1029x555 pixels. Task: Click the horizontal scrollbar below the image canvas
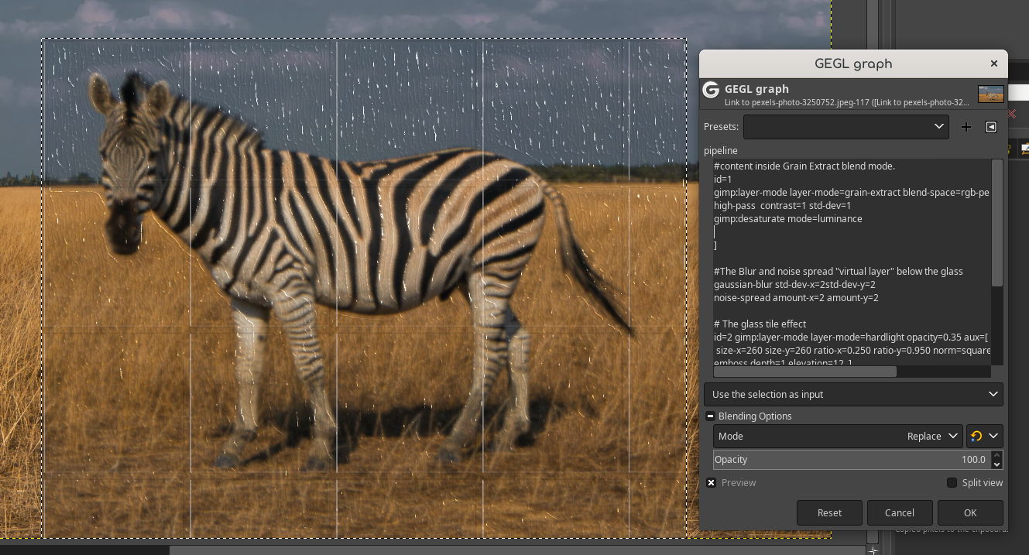[x=516, y=550]
